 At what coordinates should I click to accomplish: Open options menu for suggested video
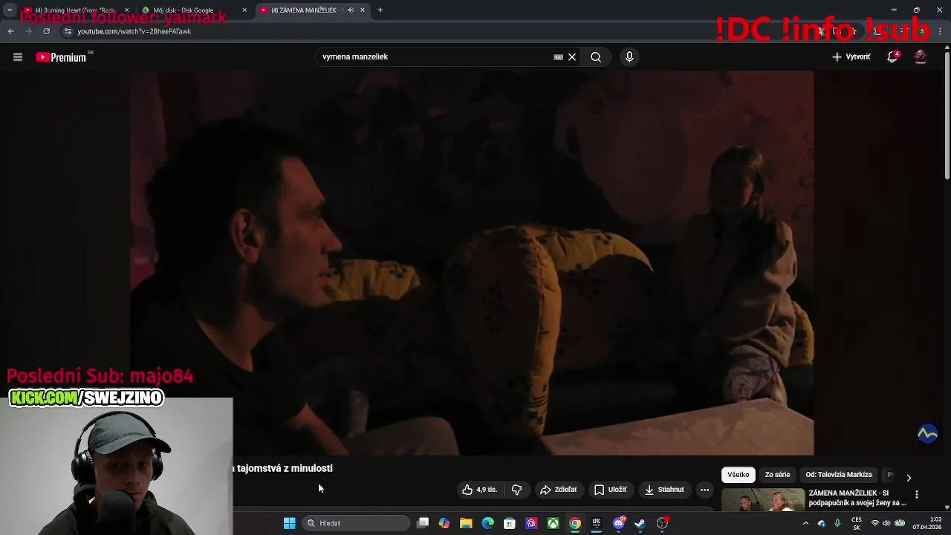tap(917, 494)
